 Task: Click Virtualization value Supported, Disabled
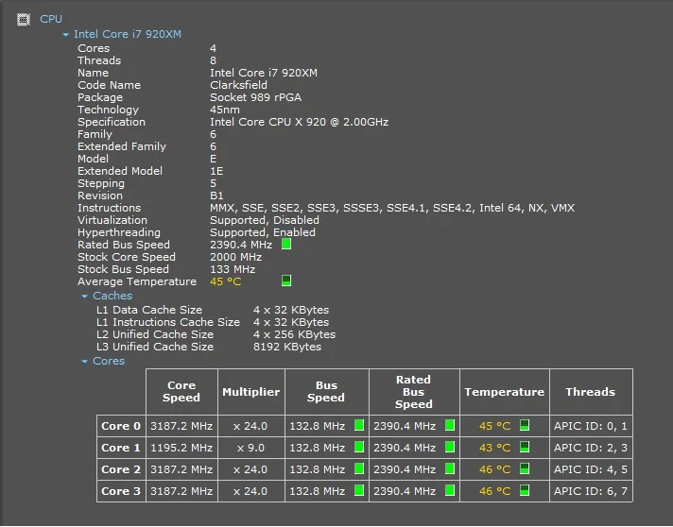pyautogui.click(x=265, y=220)
